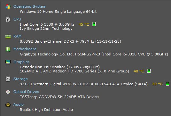171x116 pixels.
Task: Open the Audio section heading
Action: point(19,104)
